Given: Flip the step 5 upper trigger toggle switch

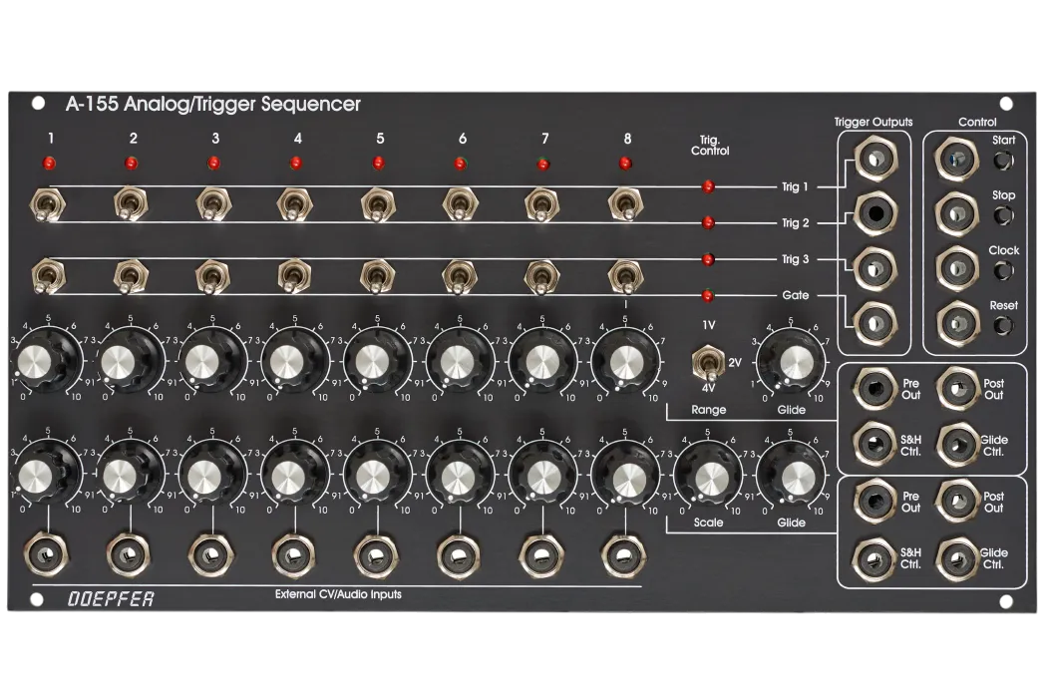Looking at the screenshot, I should click(377, 204).
